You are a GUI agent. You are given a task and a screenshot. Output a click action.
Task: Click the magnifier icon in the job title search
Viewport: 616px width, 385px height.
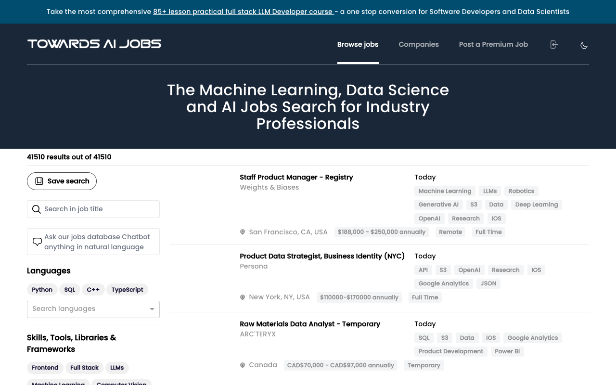pyautogui.click(x=36, y=209)
